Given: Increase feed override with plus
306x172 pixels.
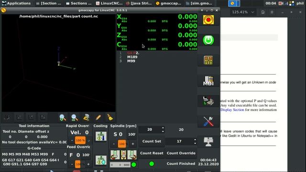Looking at the screenshot, I should click(88, 164).
